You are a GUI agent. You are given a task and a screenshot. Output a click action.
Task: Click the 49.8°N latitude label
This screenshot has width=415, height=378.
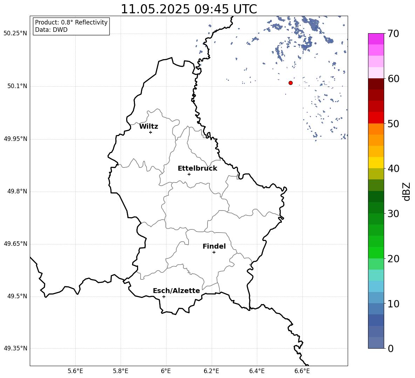pos(17,191)
